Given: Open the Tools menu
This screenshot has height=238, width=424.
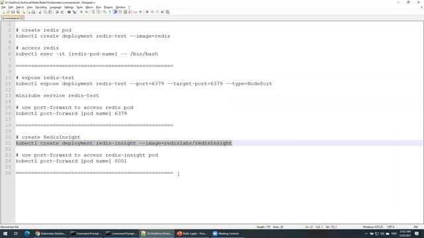Looking at the screenshot, I should (79, 7).
